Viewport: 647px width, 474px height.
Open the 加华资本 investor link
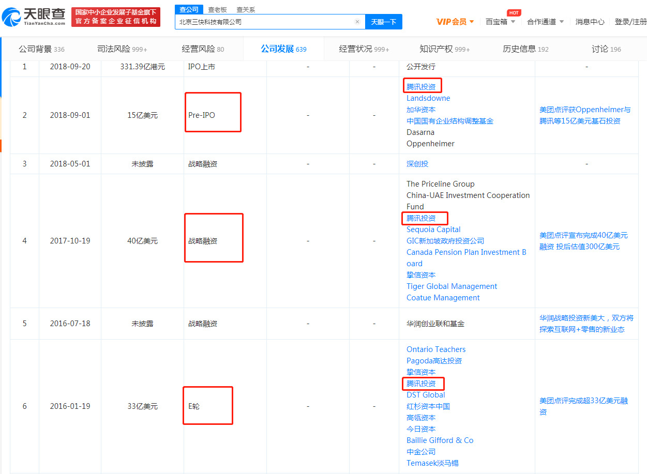click(x=421, y=110)
